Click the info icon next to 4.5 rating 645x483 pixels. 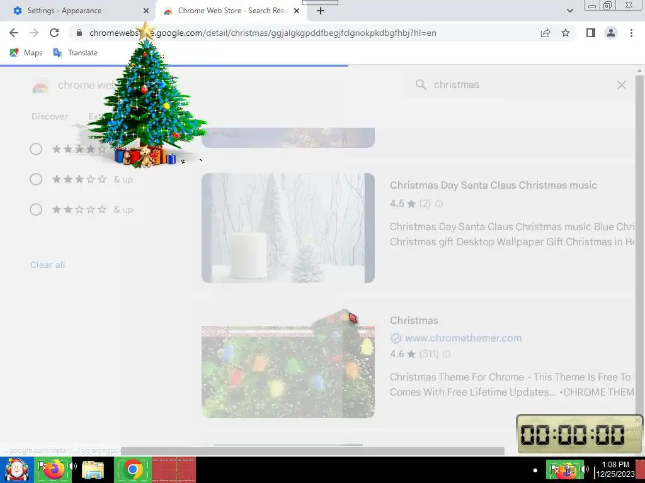[x=439, y=204]
